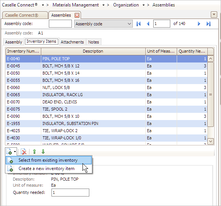Click the record number field
The width and height of the screenshot is (221, 206).
point(162,24)
